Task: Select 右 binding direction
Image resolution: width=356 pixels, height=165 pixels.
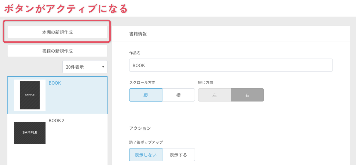Action: [247, 95]
